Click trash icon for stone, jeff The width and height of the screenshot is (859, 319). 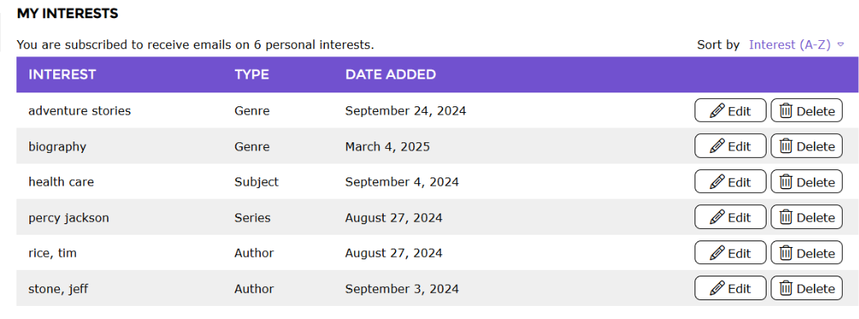(x=786, y=288)
